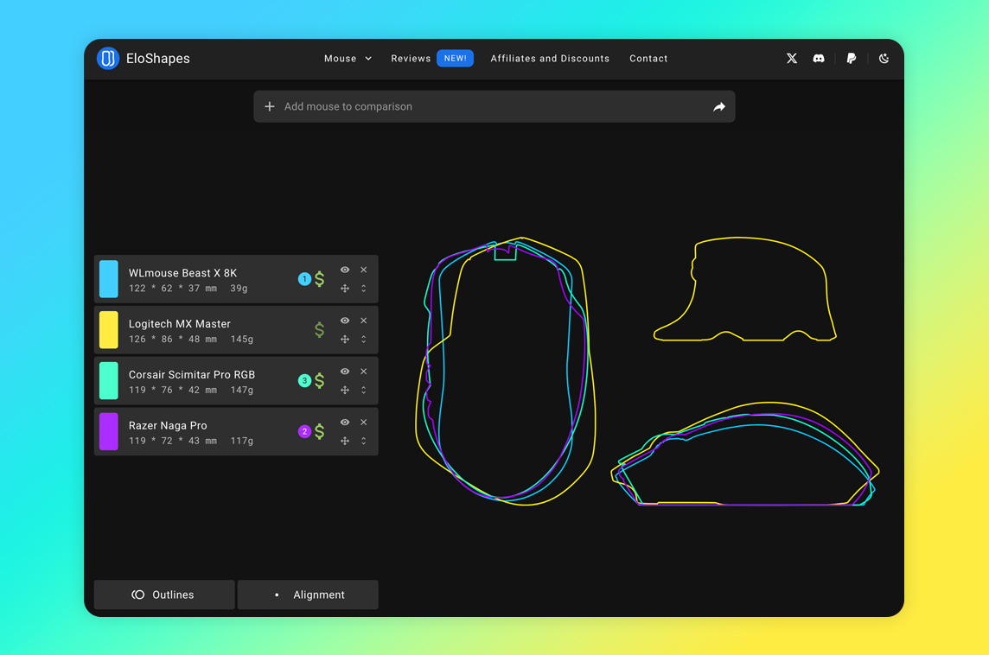The image size is (989, 655).
Task: Remove WLmouse Beast X 8K from comparison
Action: click(x=364, y=270)
